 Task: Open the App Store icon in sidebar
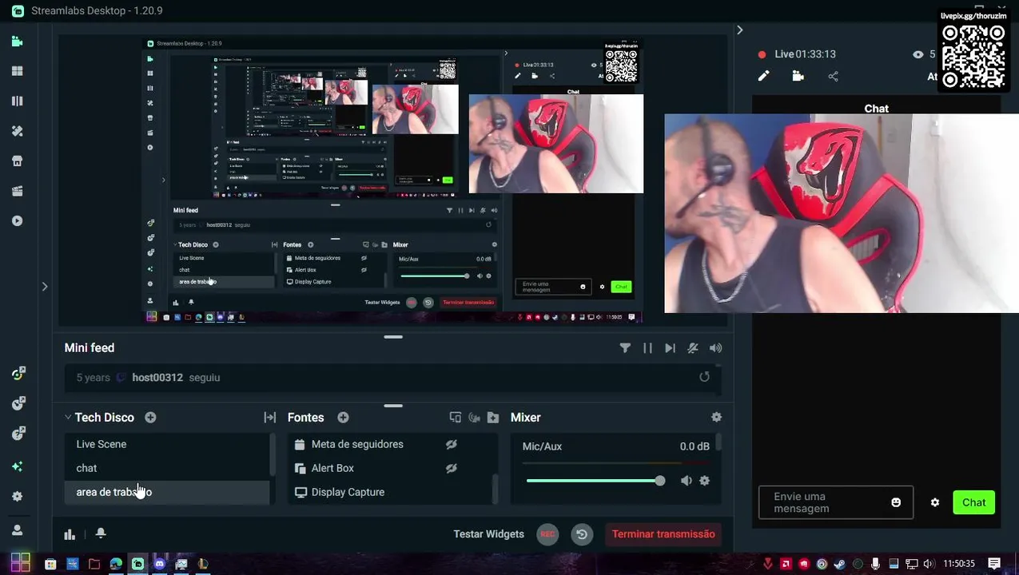coord(17,161)
